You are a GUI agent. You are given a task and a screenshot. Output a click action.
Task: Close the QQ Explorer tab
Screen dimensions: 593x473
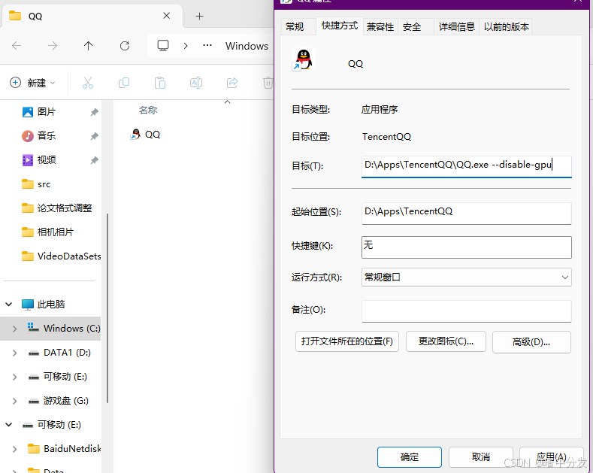click(166, 16)
